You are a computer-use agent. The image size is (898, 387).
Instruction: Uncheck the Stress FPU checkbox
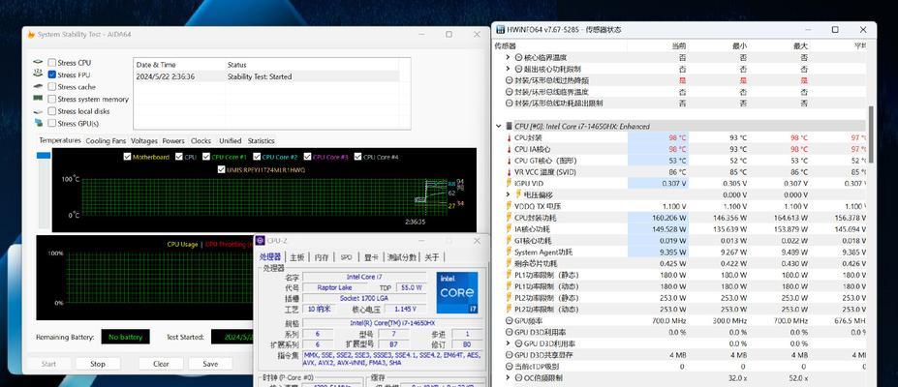[x=52, y=74]
